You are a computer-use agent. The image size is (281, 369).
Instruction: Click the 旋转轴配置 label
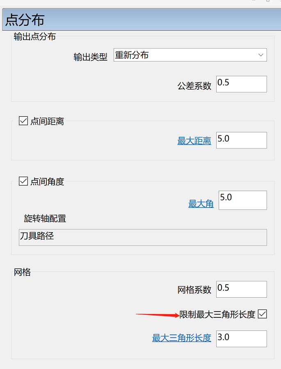pyautogui.click(x=45, y=219)
